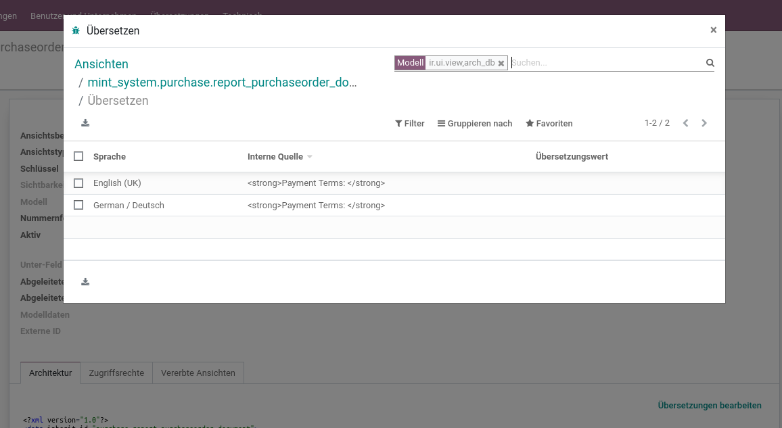Go to the next page arrow
This screenshot has height=428, width=782.
704,123
